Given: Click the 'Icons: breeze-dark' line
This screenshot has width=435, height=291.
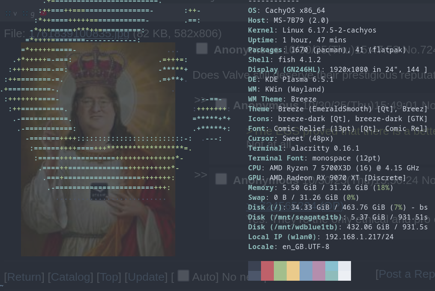Looking at the screenshot, I should point(338,119).
